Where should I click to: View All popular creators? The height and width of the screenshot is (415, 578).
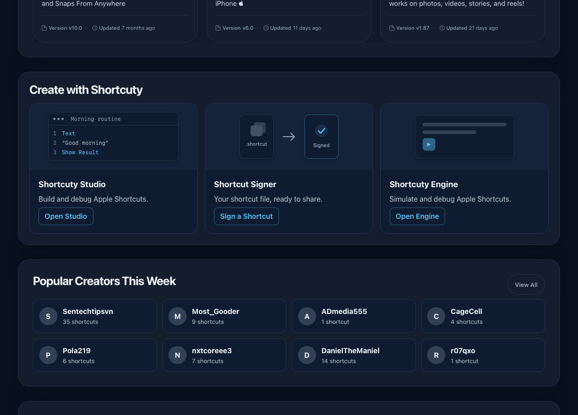coord(526,285)
